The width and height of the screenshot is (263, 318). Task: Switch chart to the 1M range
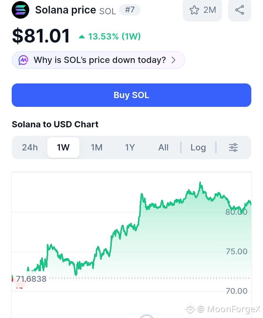pos(96,147)
